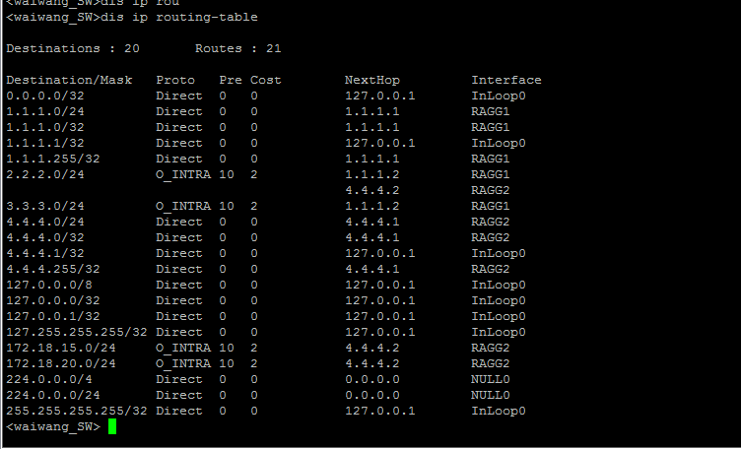Click the 127.255.255.255/32 destination entry
This screenshot has width=741, height=449.
[x=77, y=332]
